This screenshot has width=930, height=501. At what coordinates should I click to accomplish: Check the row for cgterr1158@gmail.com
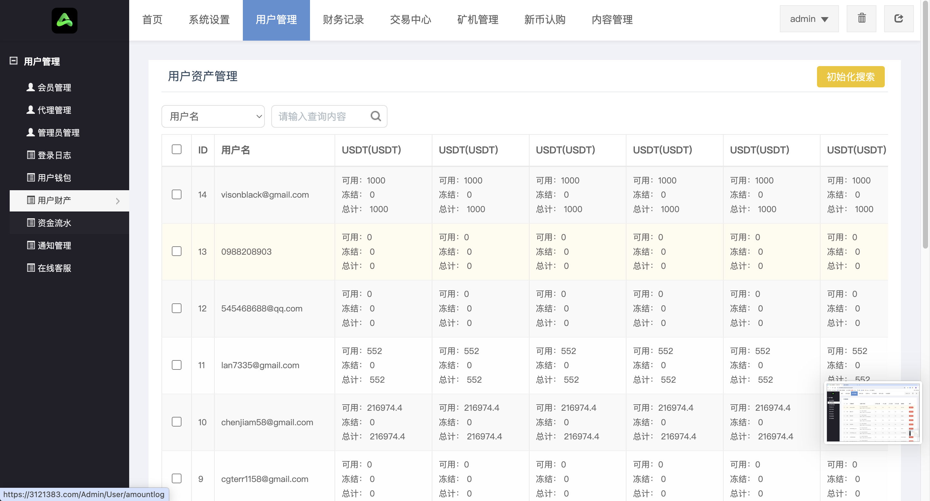pyautogui.click(x=177, y=478)
